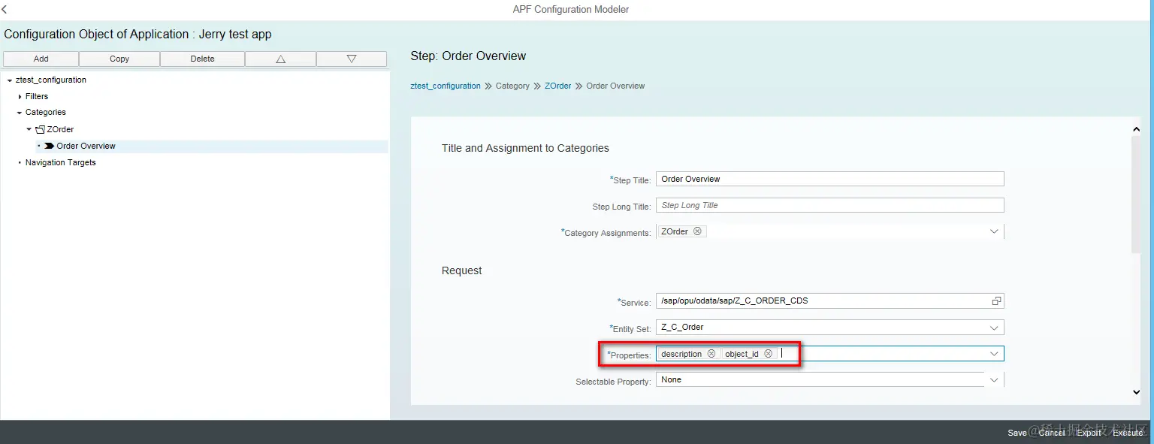Click 'Title and Assignment to Categories' heading
Image resolution: width=1154 pixels, height=444 pixels.
[525, 148]
